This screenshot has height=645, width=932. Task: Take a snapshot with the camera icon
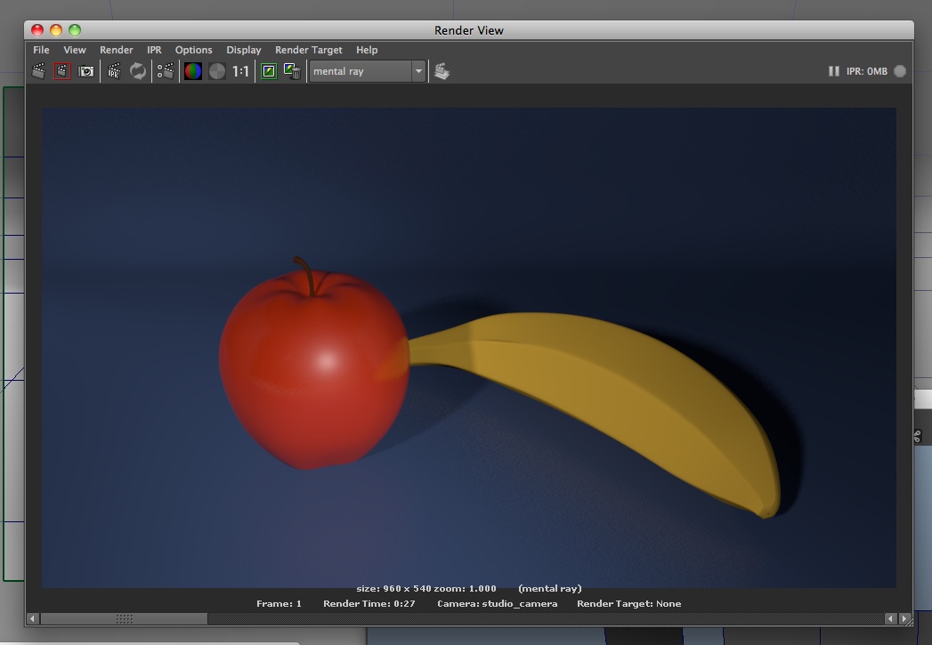click(x=86, y=71)
